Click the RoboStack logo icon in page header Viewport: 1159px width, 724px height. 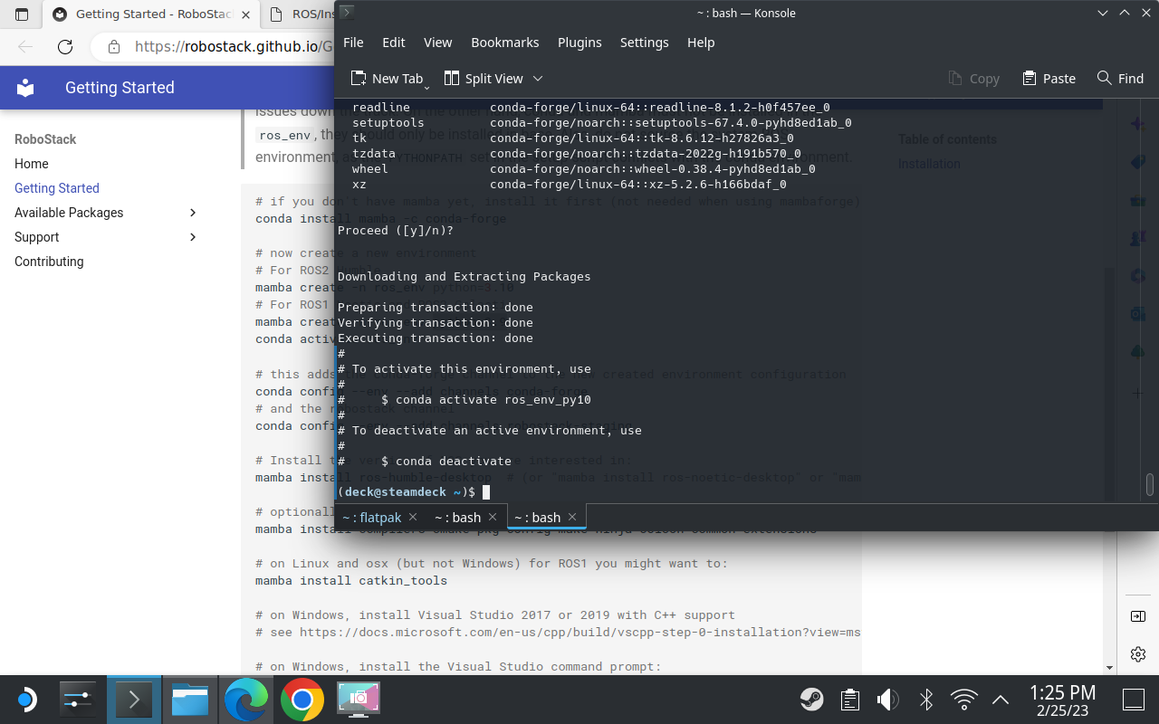(25, 87)
